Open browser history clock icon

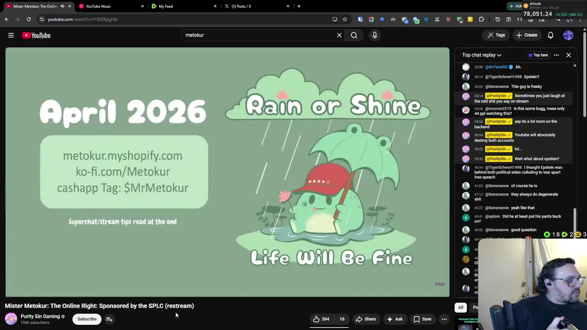click(498, 19)
